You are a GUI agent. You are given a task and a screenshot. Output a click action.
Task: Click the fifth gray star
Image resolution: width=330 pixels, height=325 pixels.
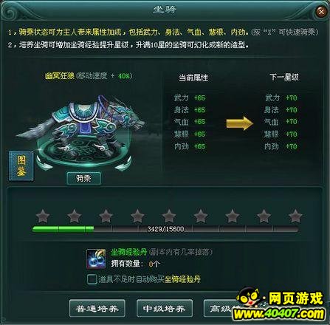[169, 216]
